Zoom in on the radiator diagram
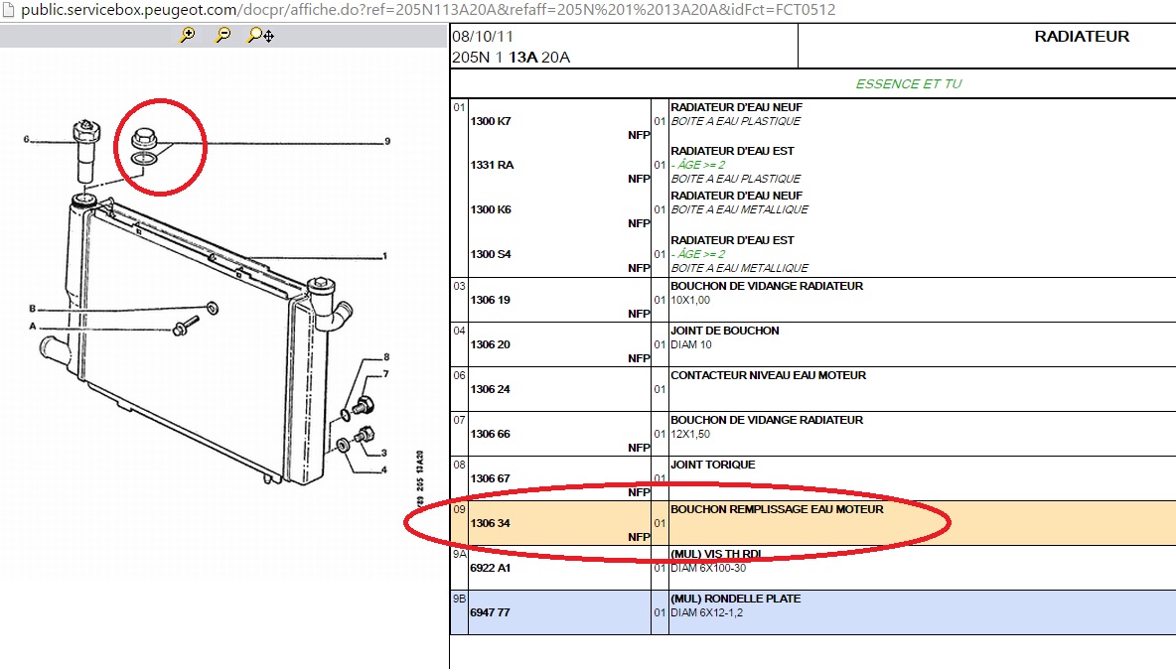1176x669 pixels. tap(187, 36)
